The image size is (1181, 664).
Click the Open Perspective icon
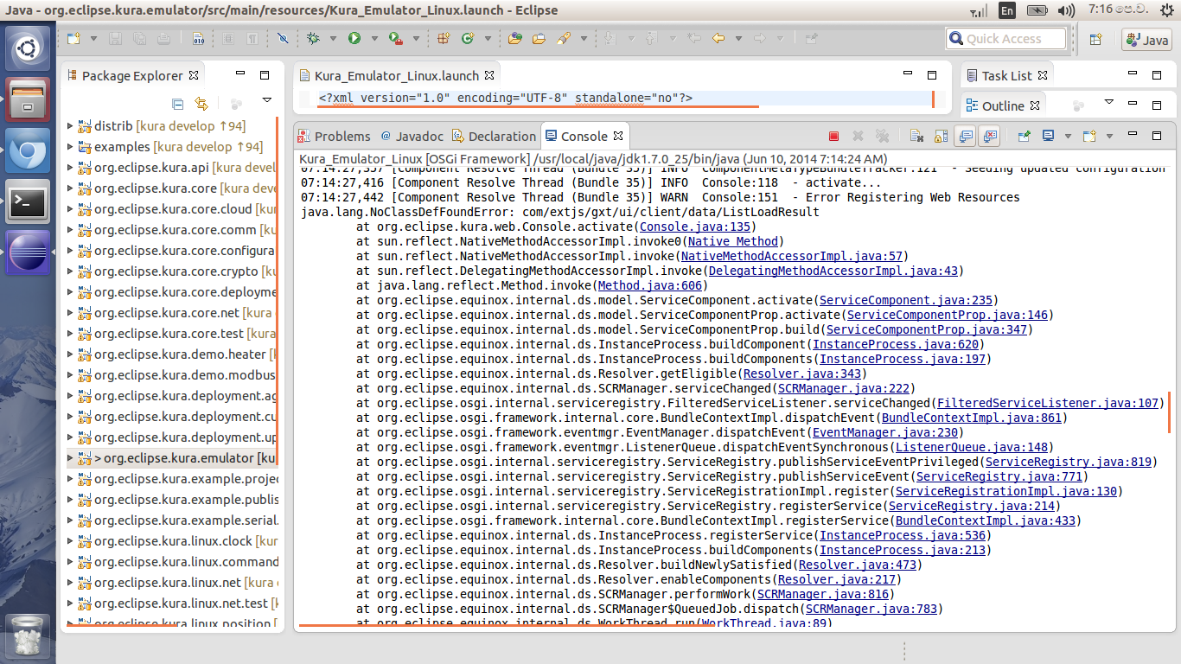[1095, 39]
